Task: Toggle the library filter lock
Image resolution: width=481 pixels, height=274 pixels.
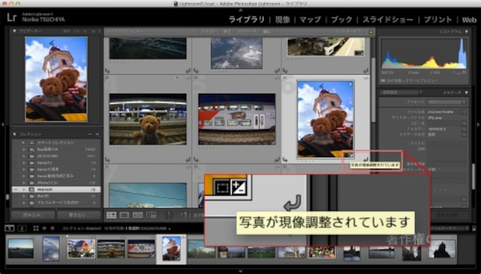Action: point(371,32)
